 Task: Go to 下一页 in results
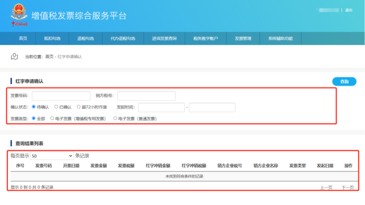pos(347,187)
